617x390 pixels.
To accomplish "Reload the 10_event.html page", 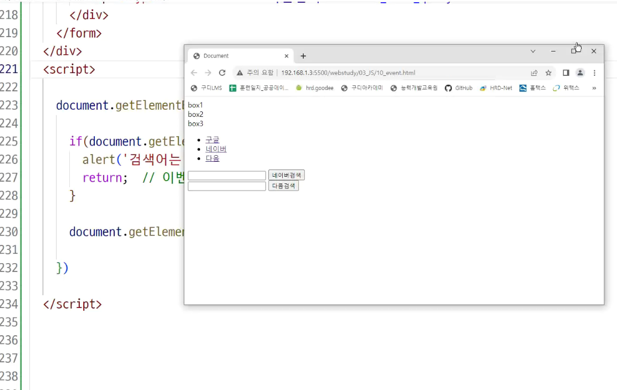I will 222,73.
